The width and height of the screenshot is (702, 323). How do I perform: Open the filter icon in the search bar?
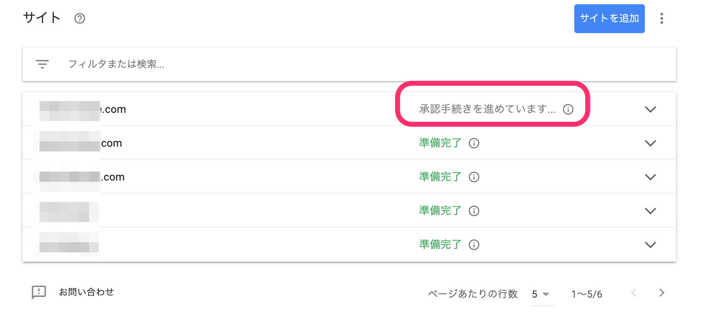tap(42, 64)
